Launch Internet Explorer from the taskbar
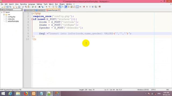Viewport: 172px width, 96px height. [10, 94]
